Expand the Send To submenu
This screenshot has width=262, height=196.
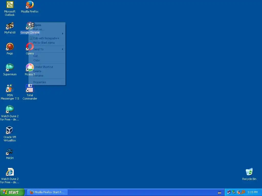[x=47, y=49]
